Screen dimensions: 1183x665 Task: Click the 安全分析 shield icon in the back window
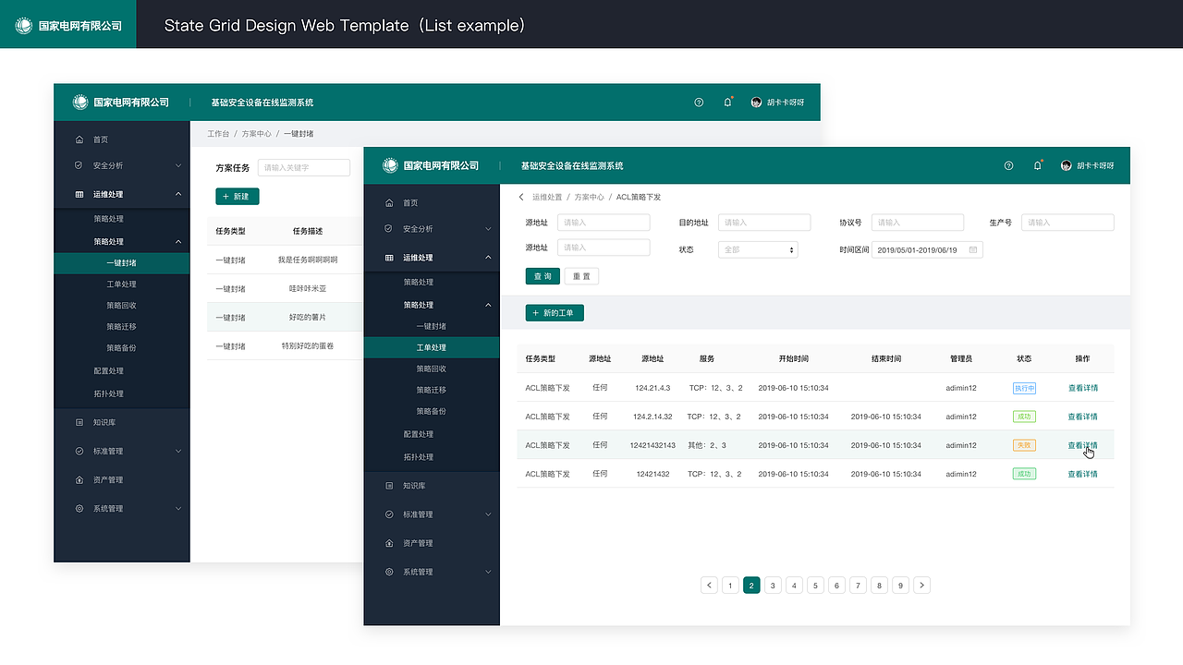tap(79, 165)
